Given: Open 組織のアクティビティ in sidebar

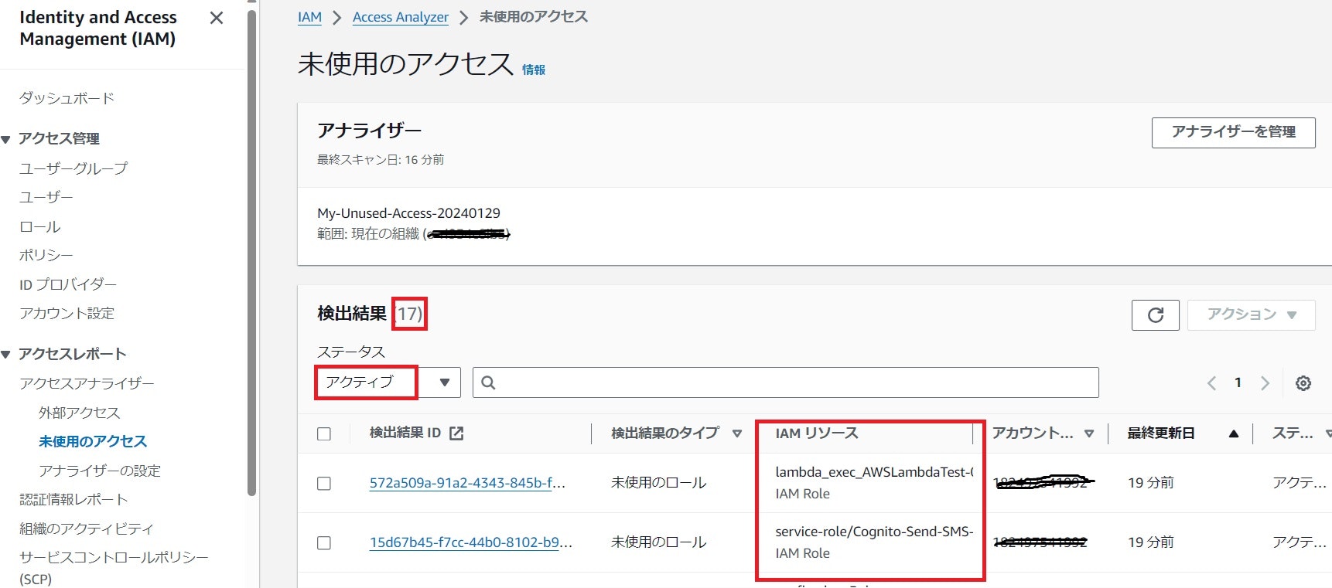Looking at the screenshot, I should pyautogui.click(x=87, y=529).
